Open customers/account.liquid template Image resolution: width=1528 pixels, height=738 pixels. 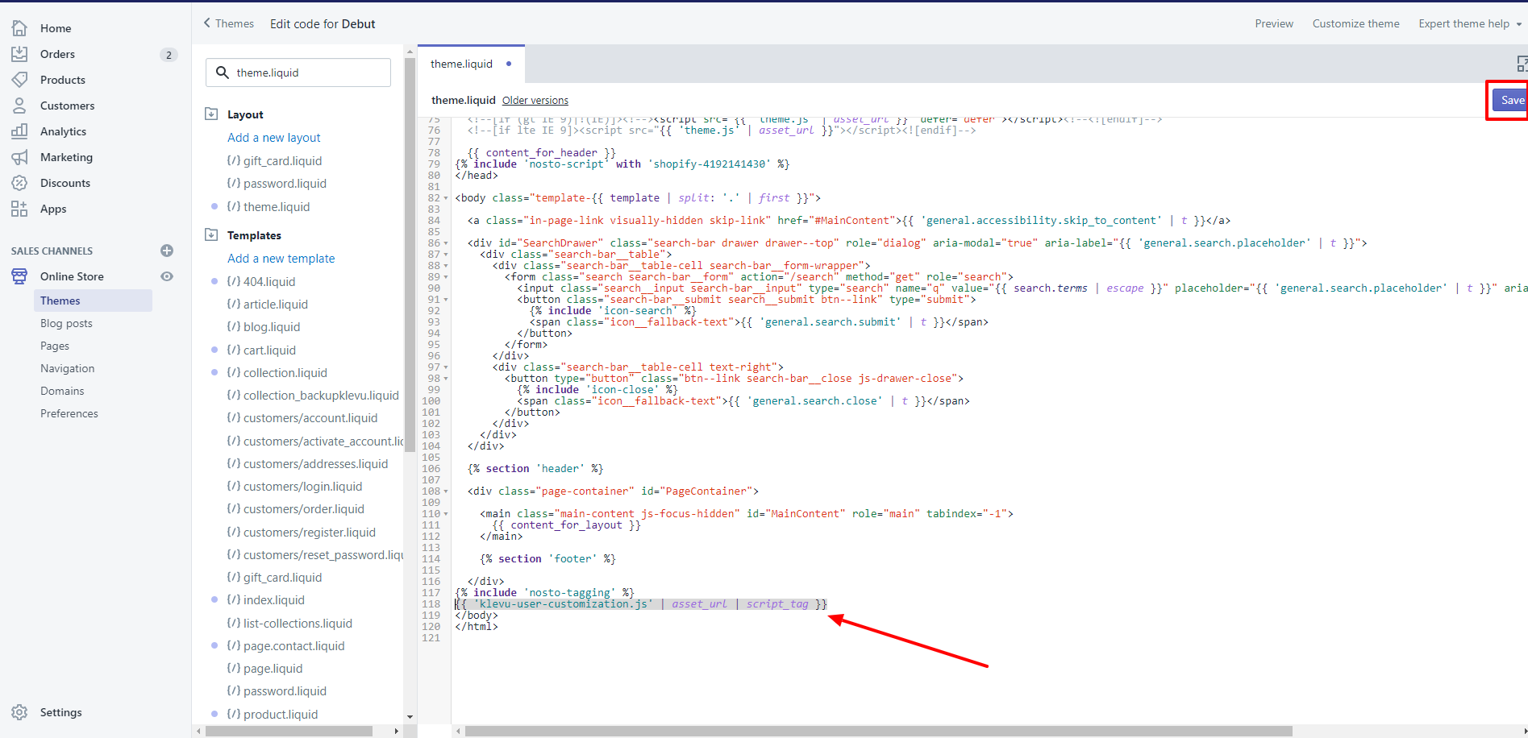310,418
